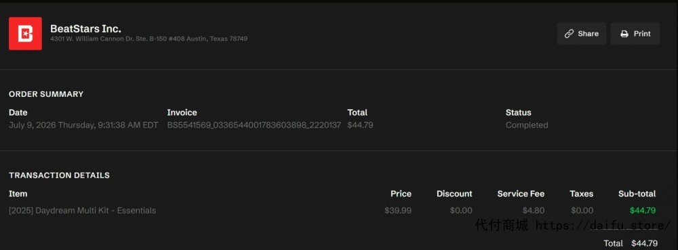
Task: Open the Daydream Multi Kit - Essentials item
Action: tap(83, 211)
